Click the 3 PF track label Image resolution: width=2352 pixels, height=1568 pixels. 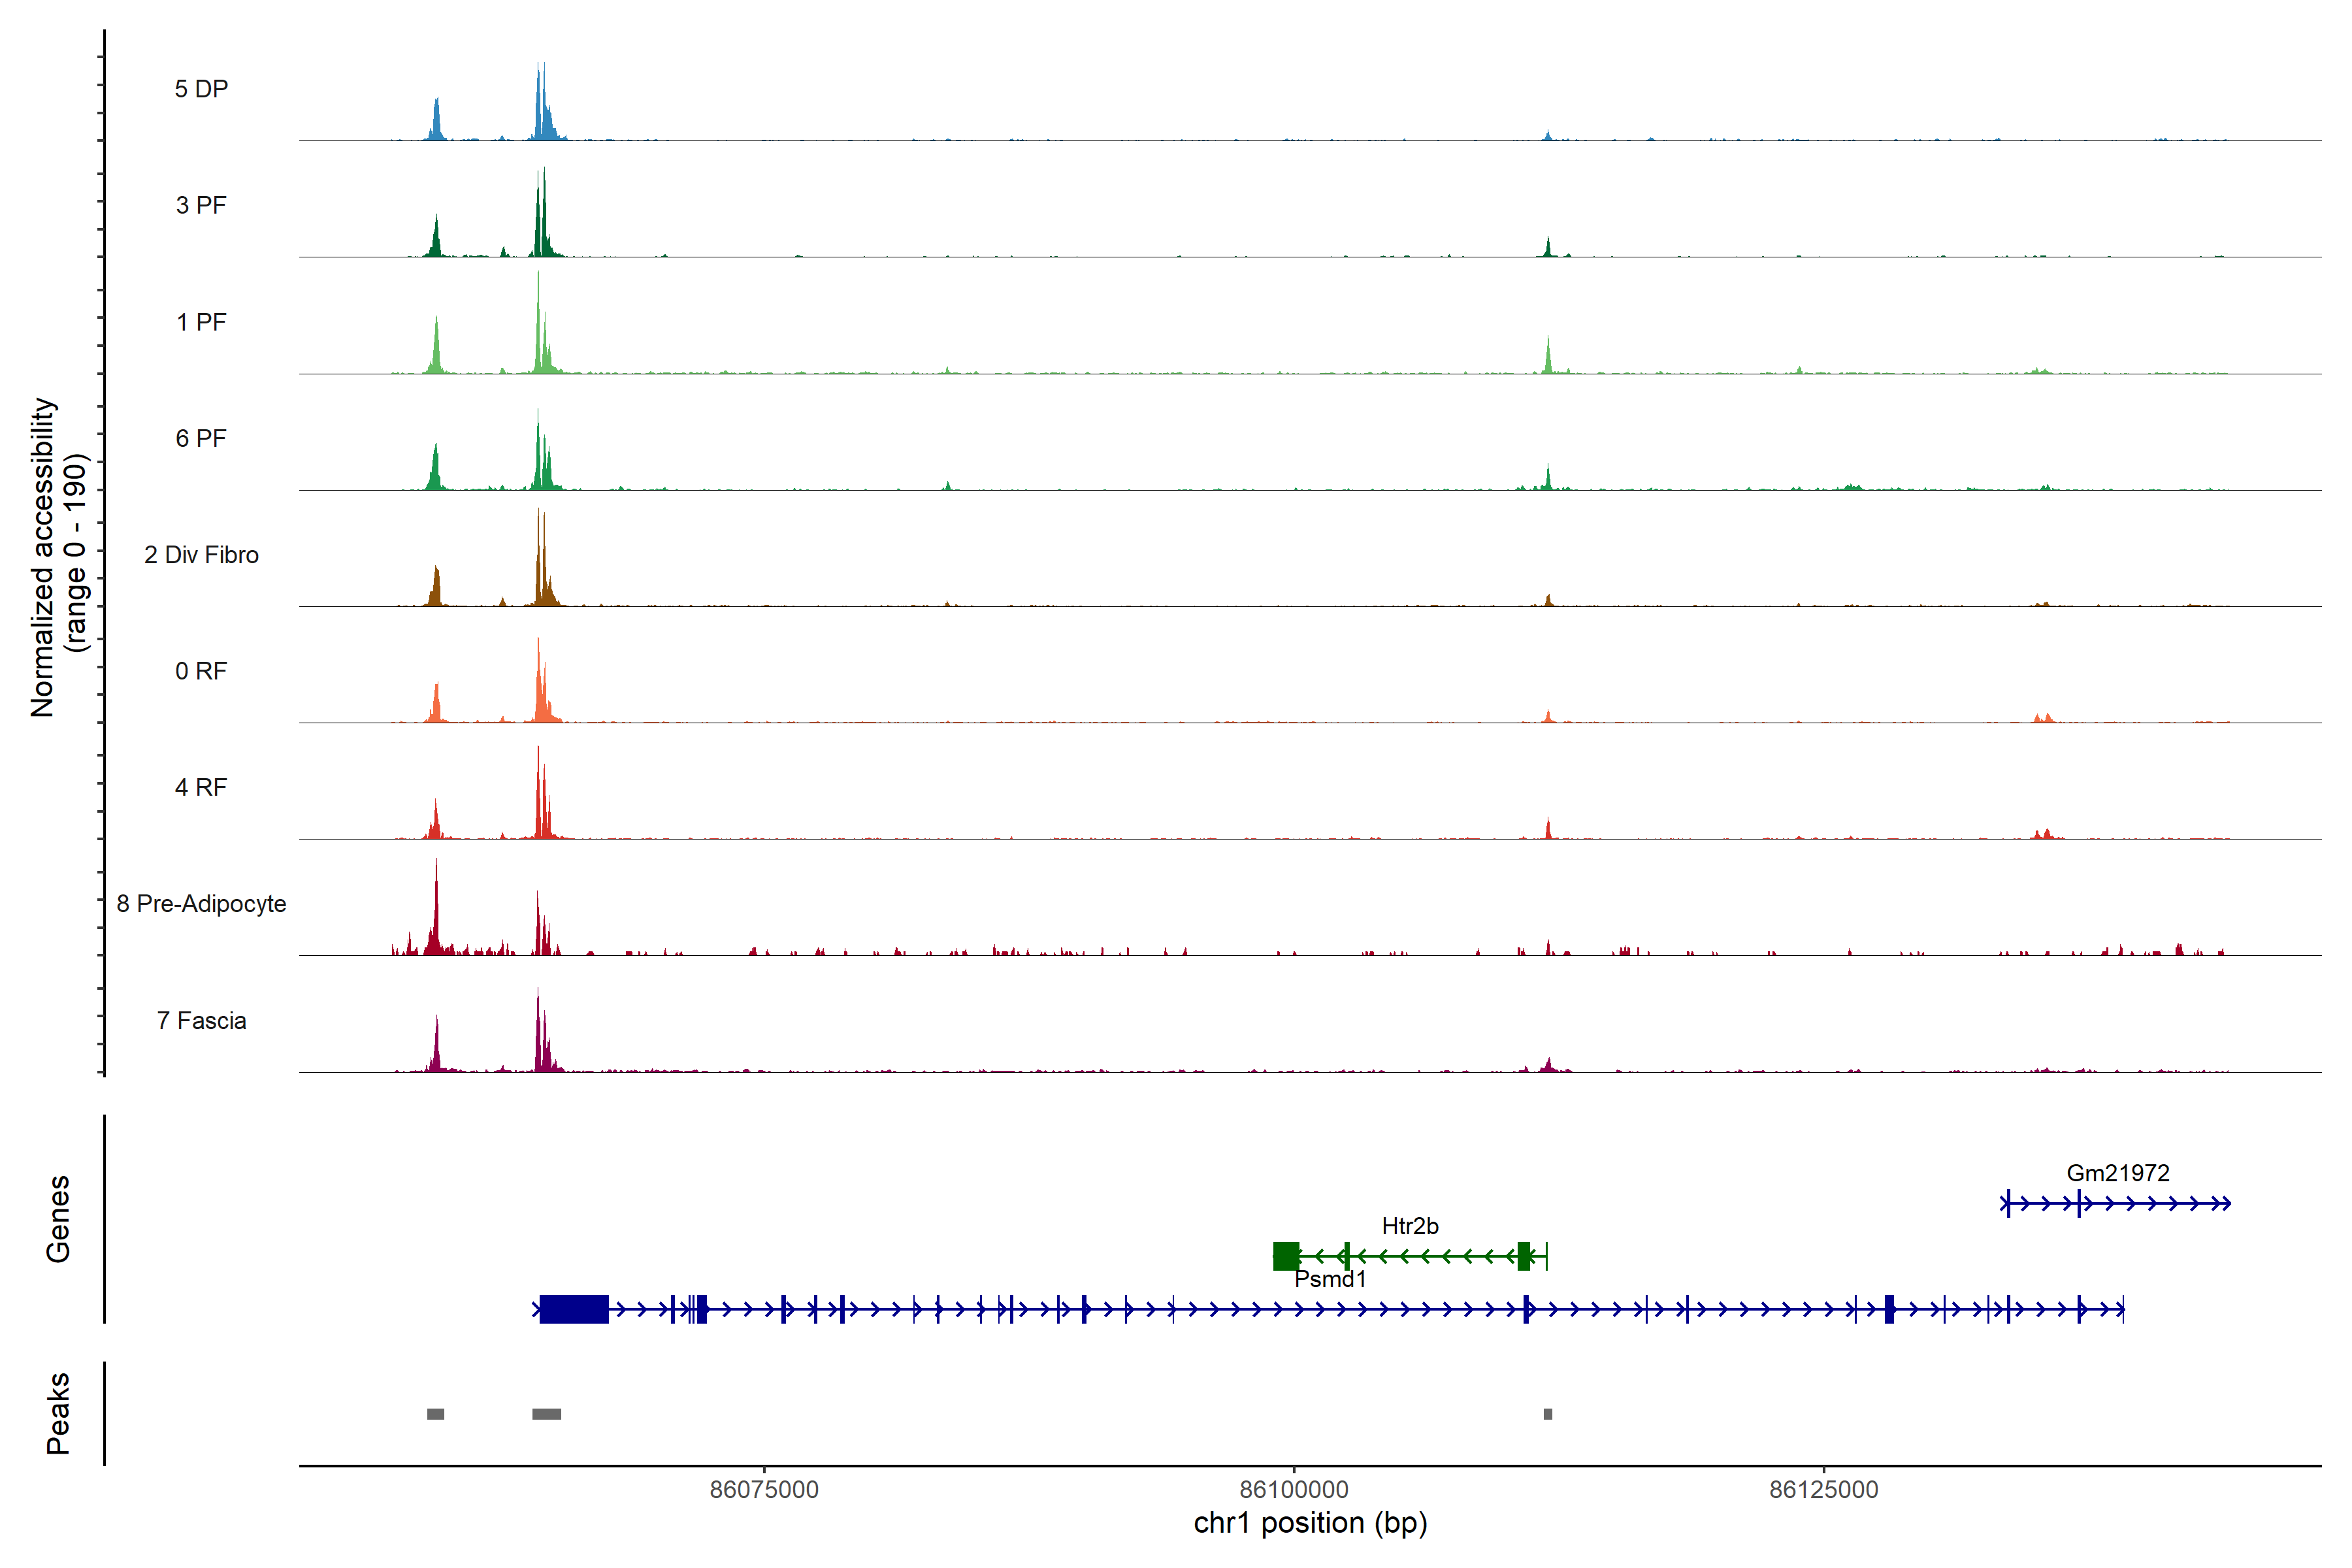[x=201, y=205]
